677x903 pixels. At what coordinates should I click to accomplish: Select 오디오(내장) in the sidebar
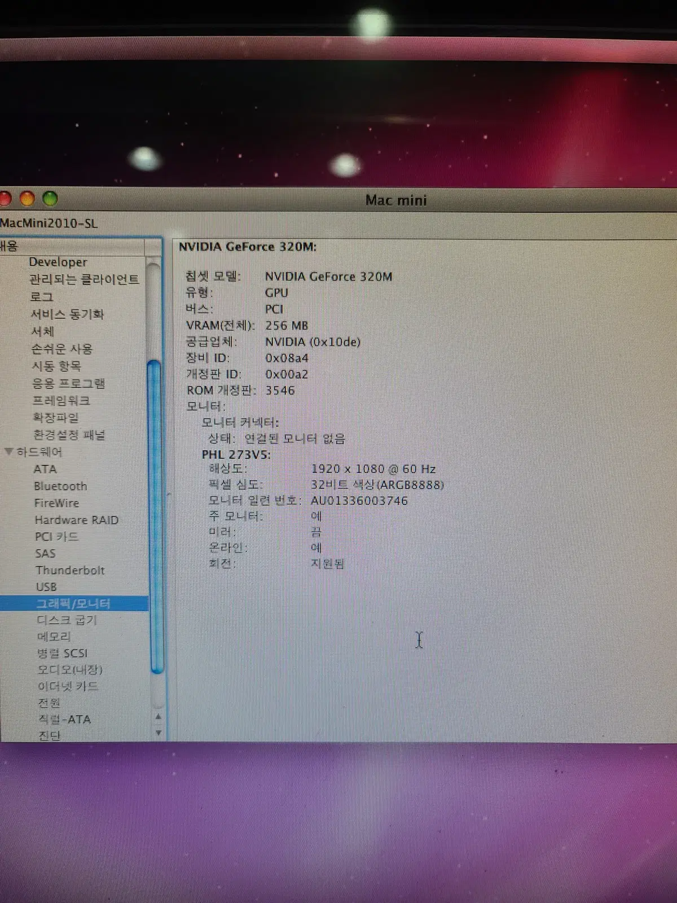coord(70,670)
